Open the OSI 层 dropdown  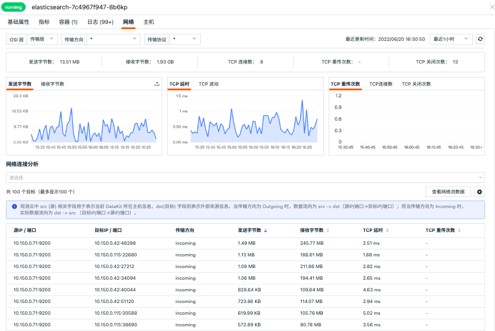coord(43,39)
